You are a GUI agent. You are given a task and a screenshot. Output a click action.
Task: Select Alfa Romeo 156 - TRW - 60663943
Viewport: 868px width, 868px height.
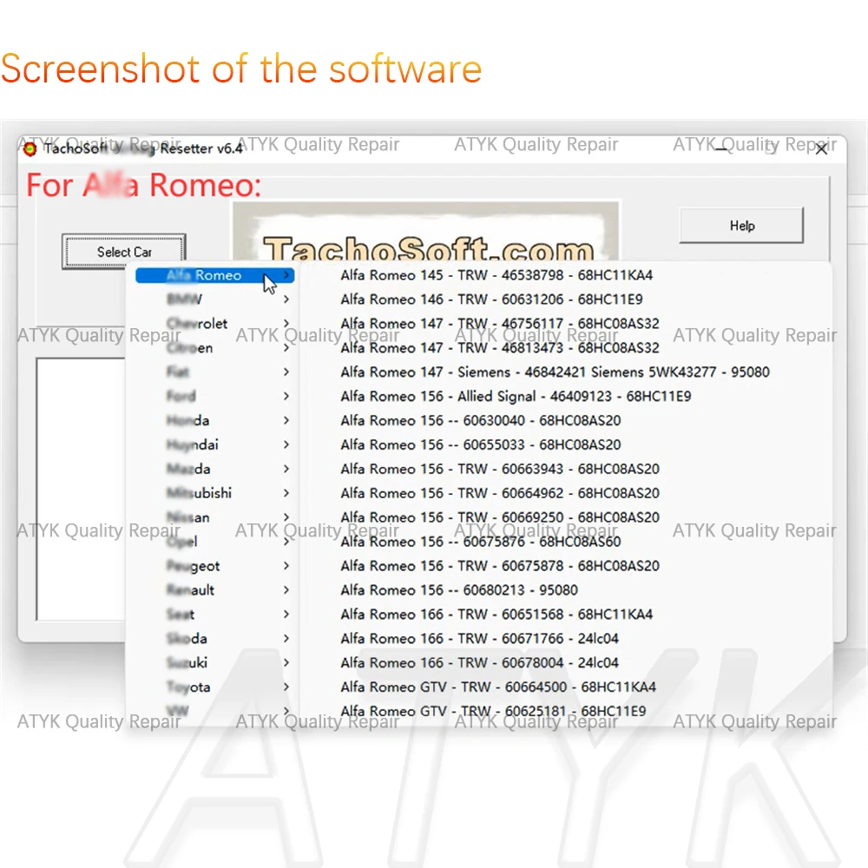(x=500, y=469)
